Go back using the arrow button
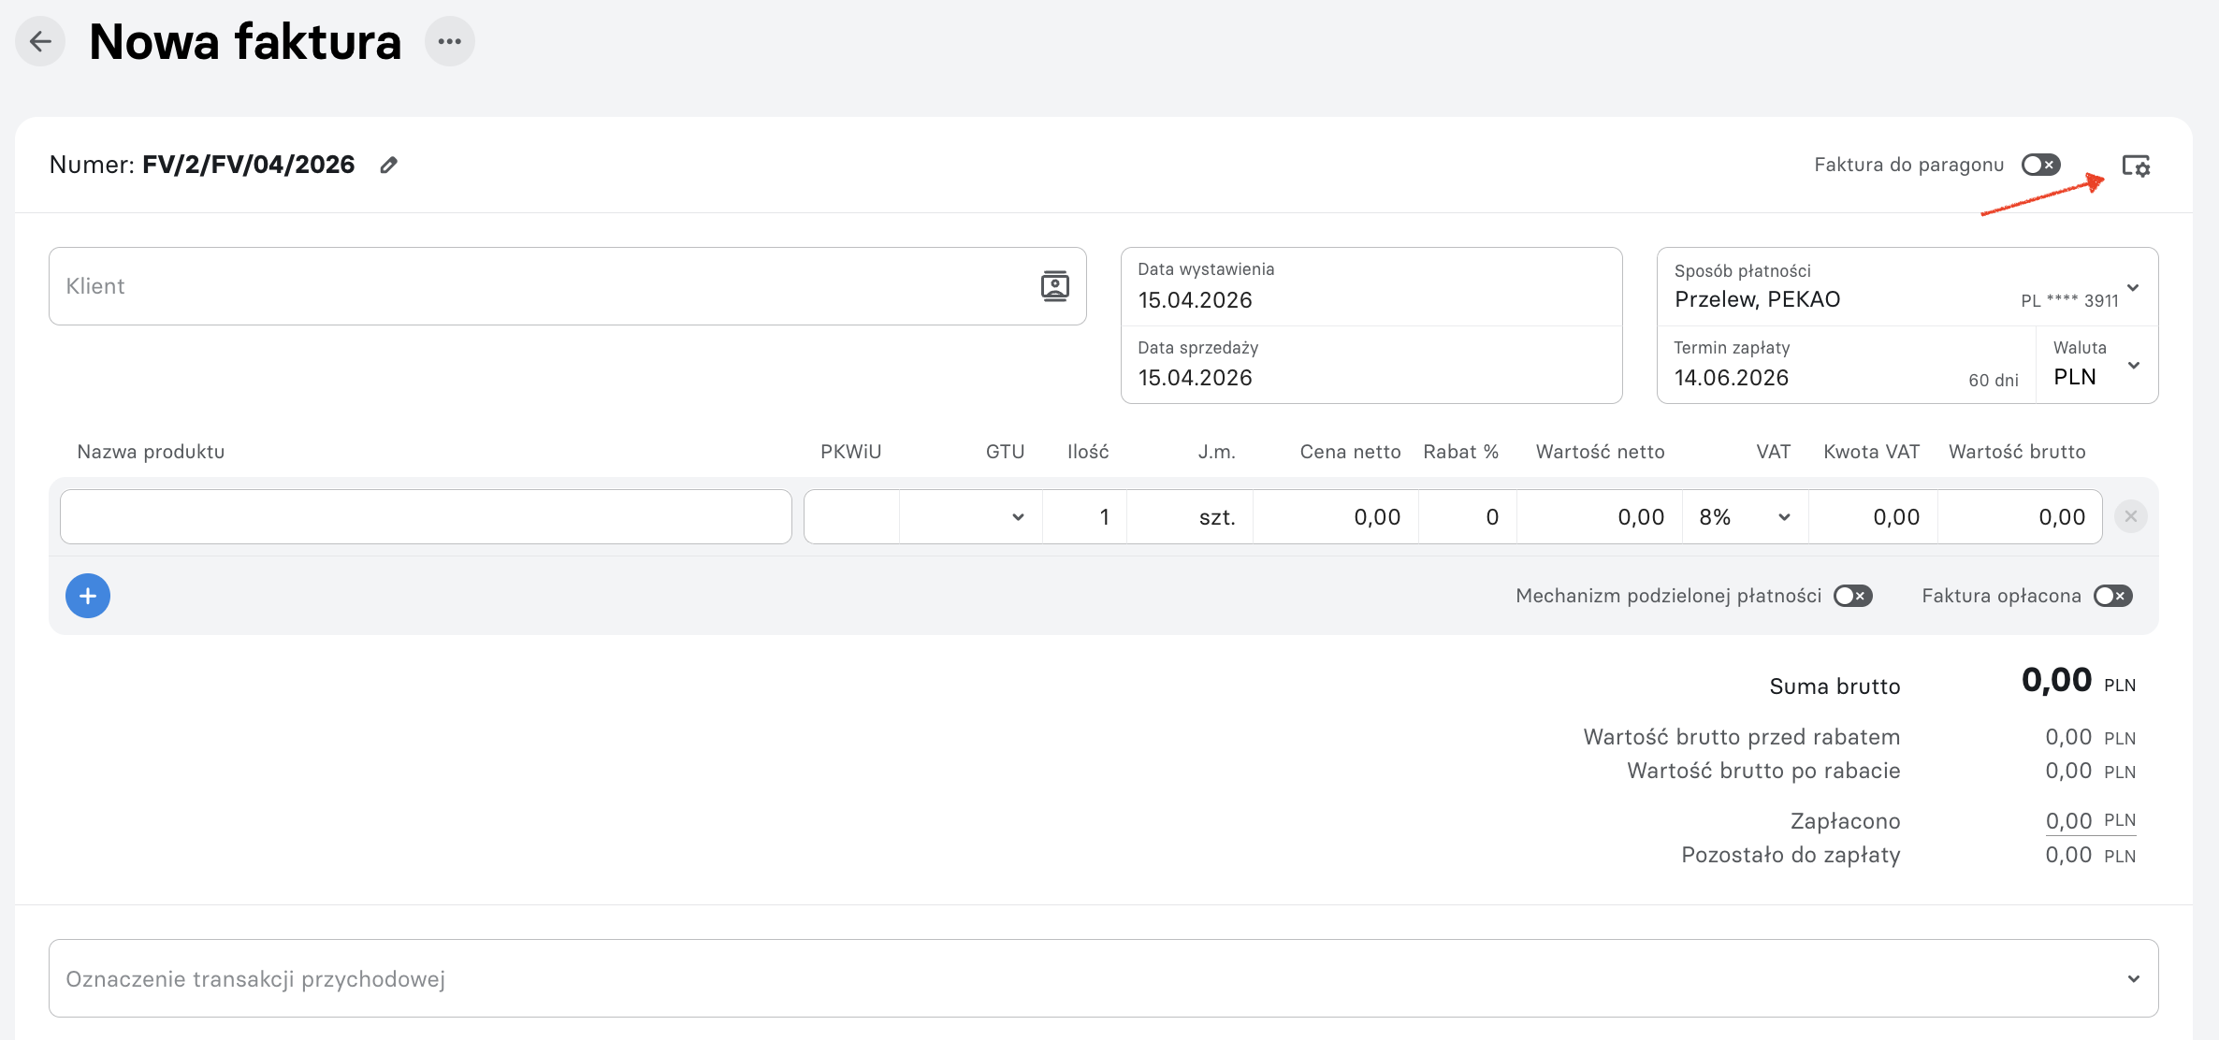The height and width of the screenshot is (1040, 2219). pos(40,41)
